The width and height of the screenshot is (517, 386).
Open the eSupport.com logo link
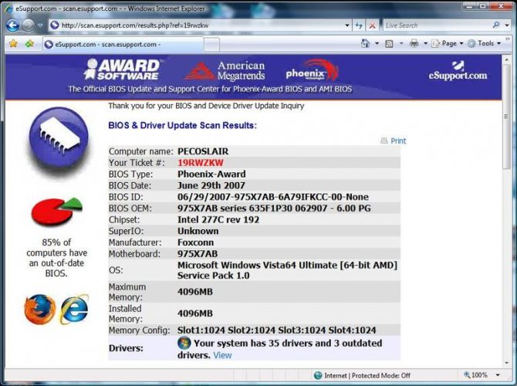pyautogui.click(x=458, y=71)
